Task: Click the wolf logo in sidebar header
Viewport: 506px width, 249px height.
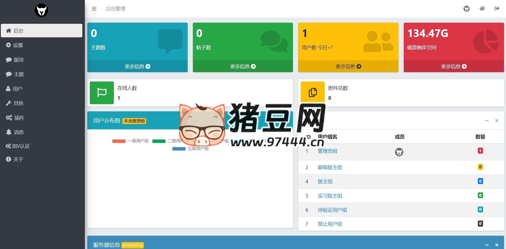Action: (41, 10)
